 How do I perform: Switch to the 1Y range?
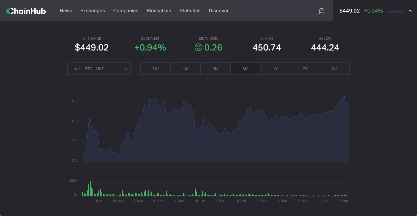pos(275,69)
